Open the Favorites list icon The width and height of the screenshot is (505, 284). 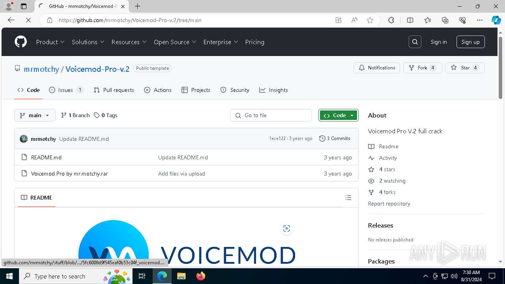428,20
